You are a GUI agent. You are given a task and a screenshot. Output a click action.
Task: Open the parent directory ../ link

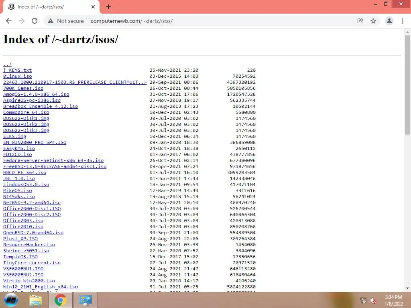coord(7,64)
